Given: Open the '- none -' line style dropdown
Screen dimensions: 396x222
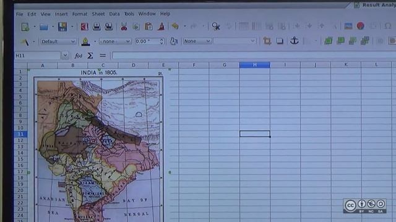Looking at the screenshot, I should [115, 41].
